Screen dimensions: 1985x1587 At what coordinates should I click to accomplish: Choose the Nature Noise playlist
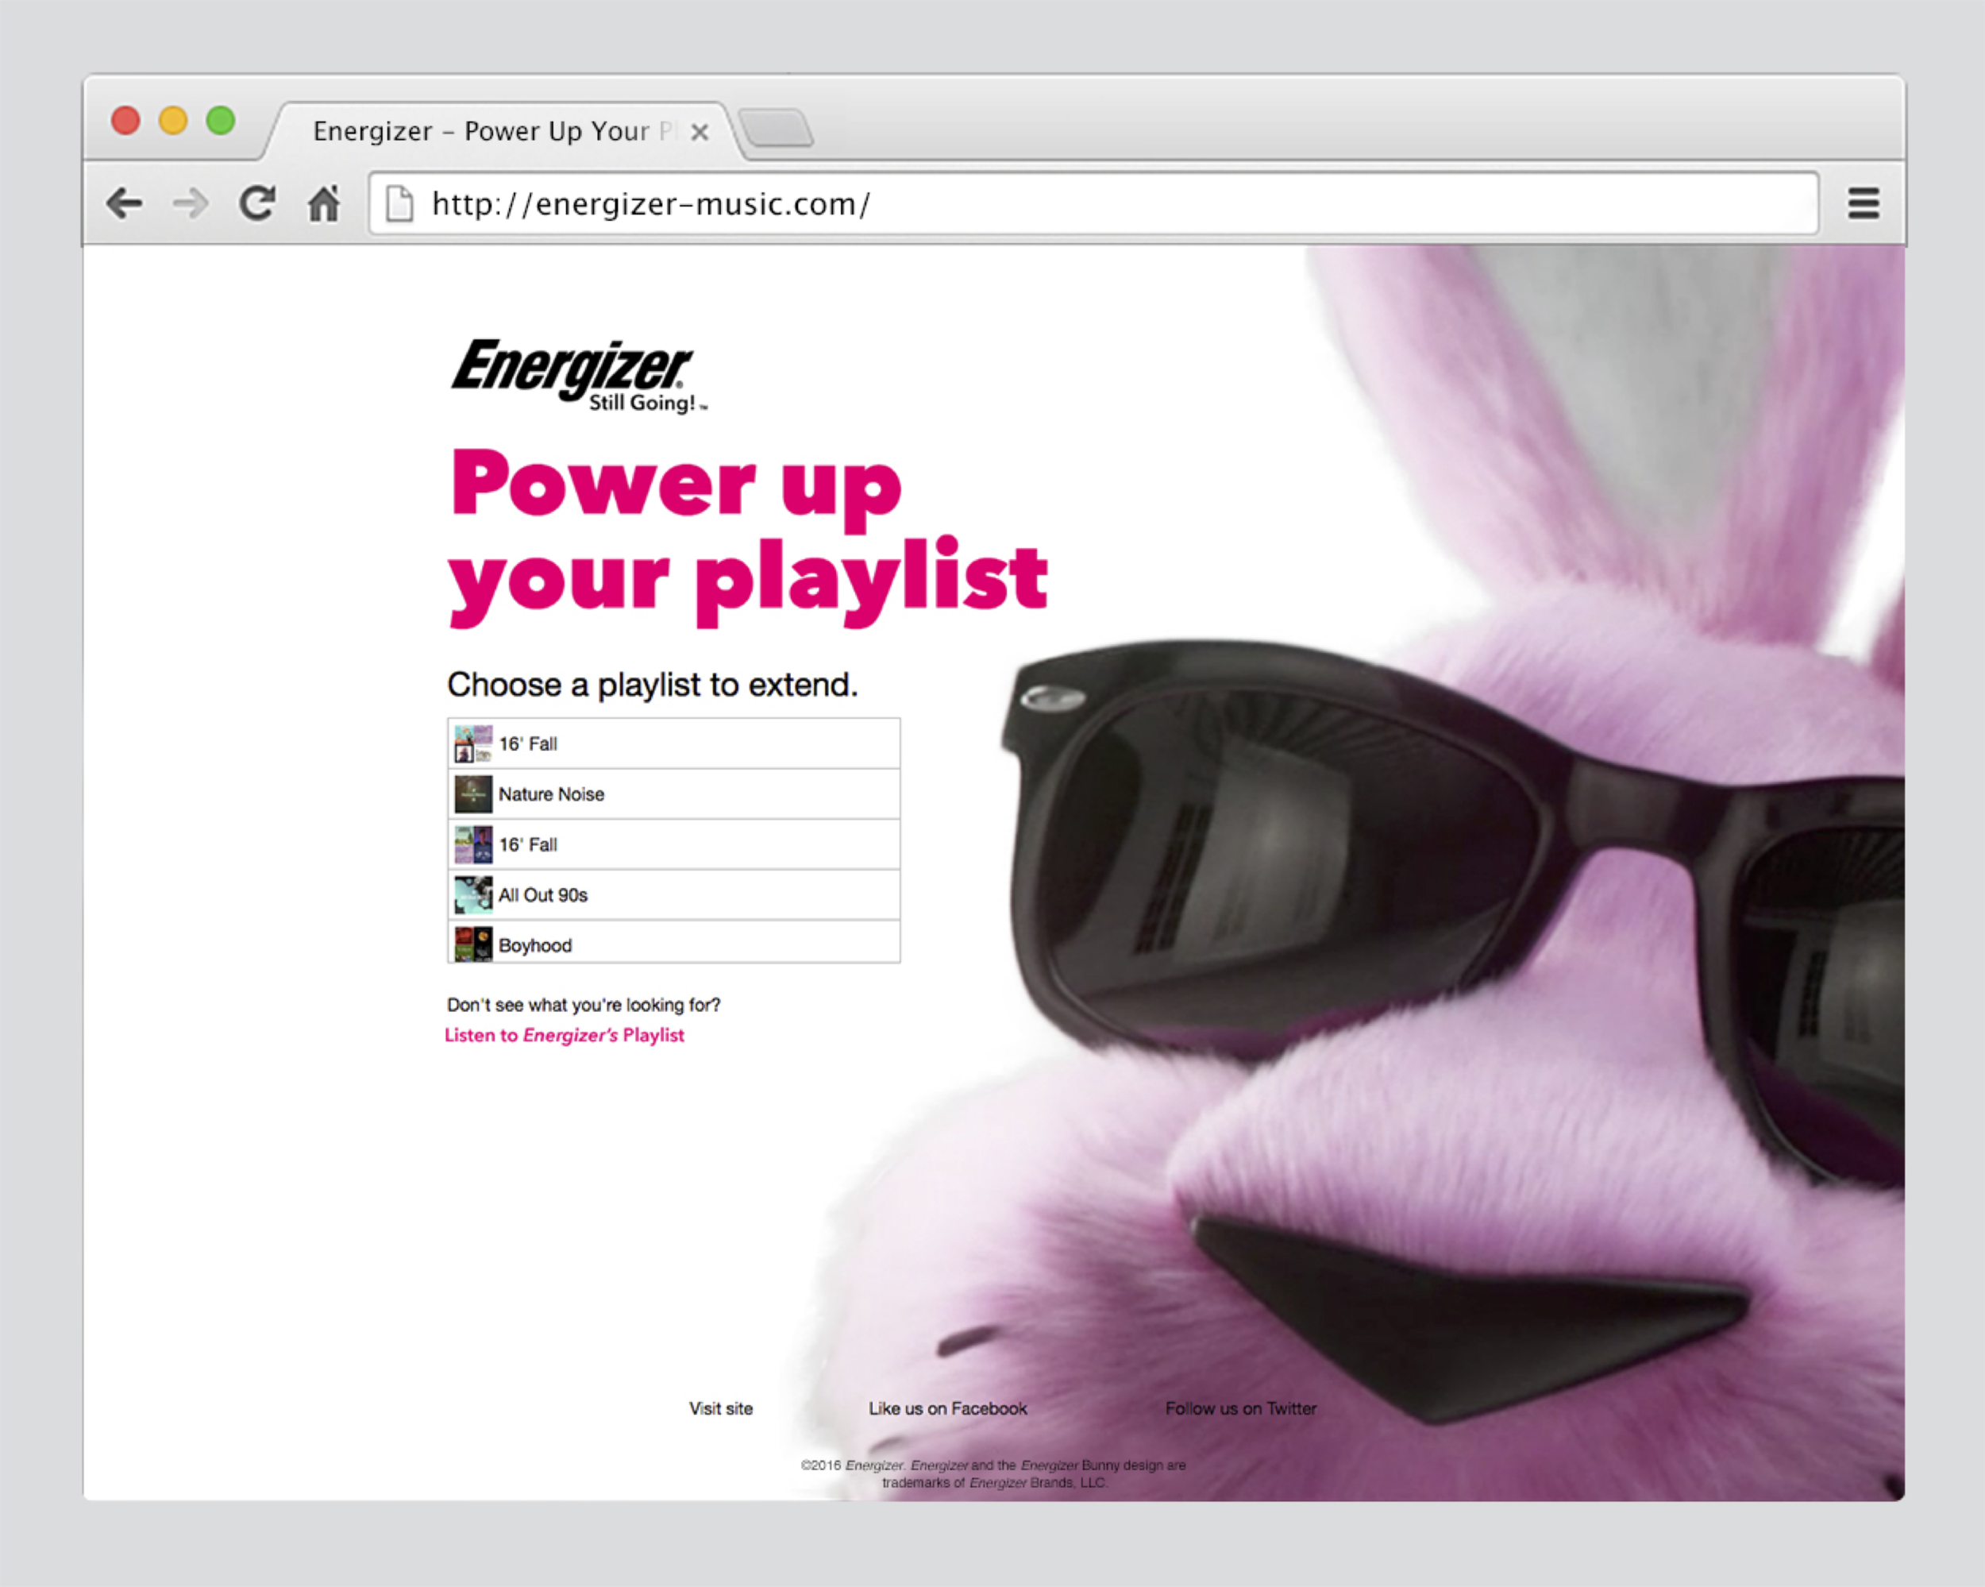[674, 794]
